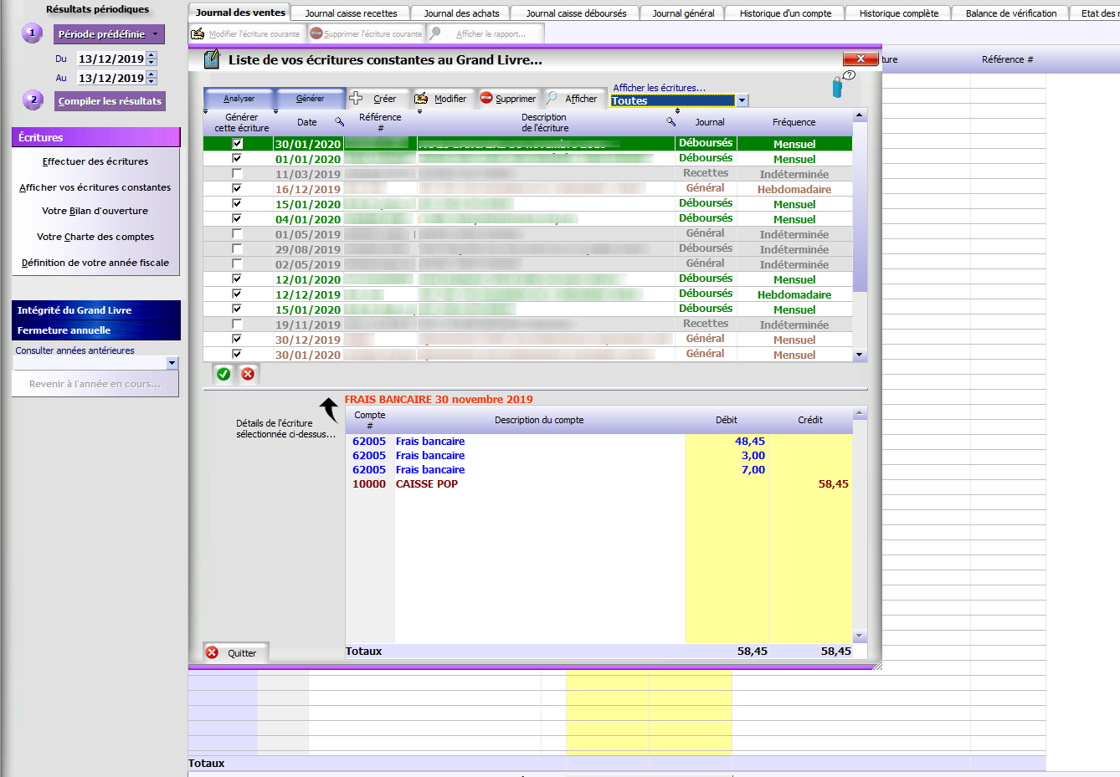The width and height of the screenshot is (1120, 777).
Task: Switch to Journal des achats tab
Action: click(x=461, y=13)
